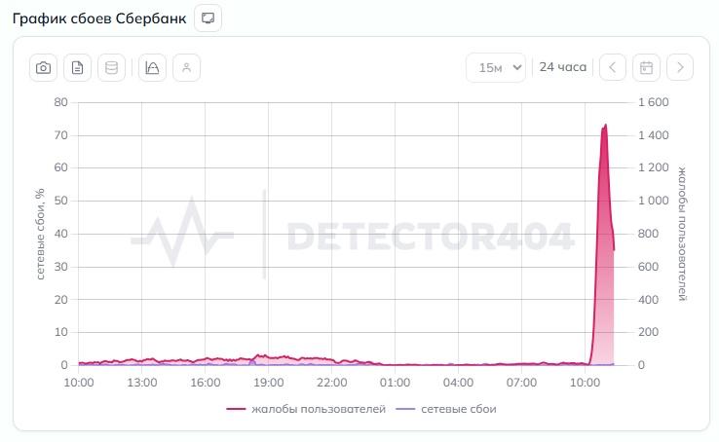Image resolution: width=719 pixels, height=442 pixels.
Task: Click the user person icon
Action: coord(186,68)
